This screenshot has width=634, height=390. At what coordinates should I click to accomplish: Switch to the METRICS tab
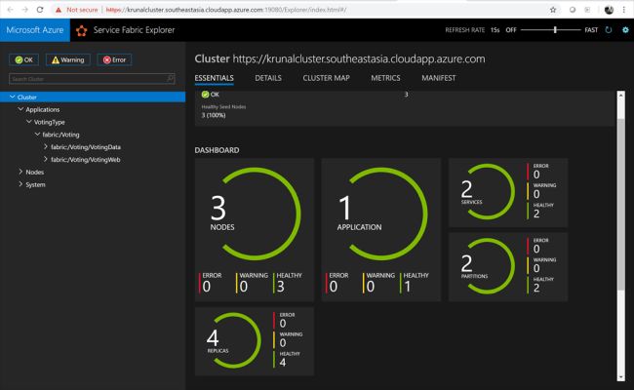385,78
